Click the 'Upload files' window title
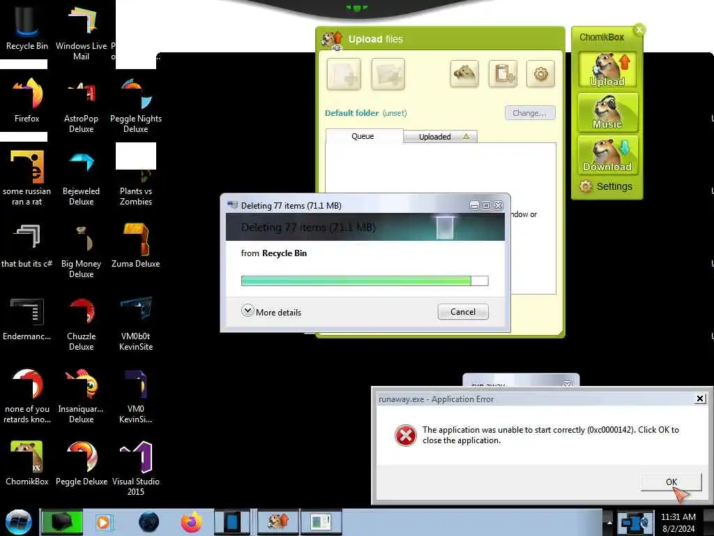 [x=376, y=39]
